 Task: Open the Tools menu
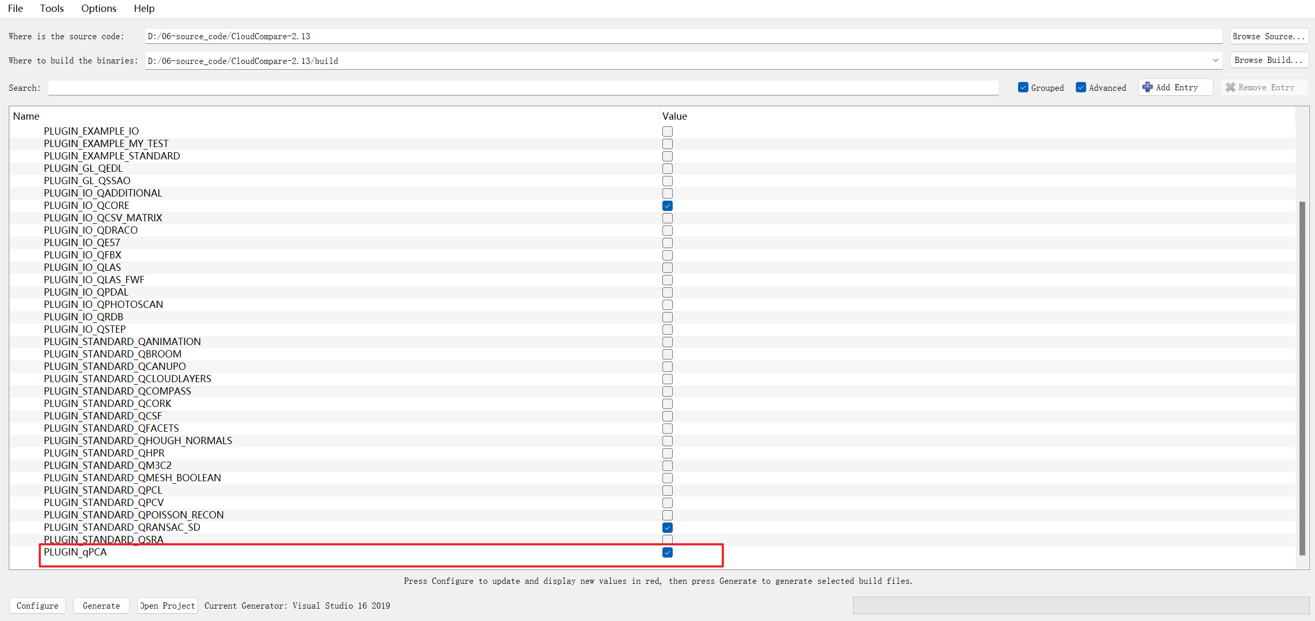click(x=52, y=8)
